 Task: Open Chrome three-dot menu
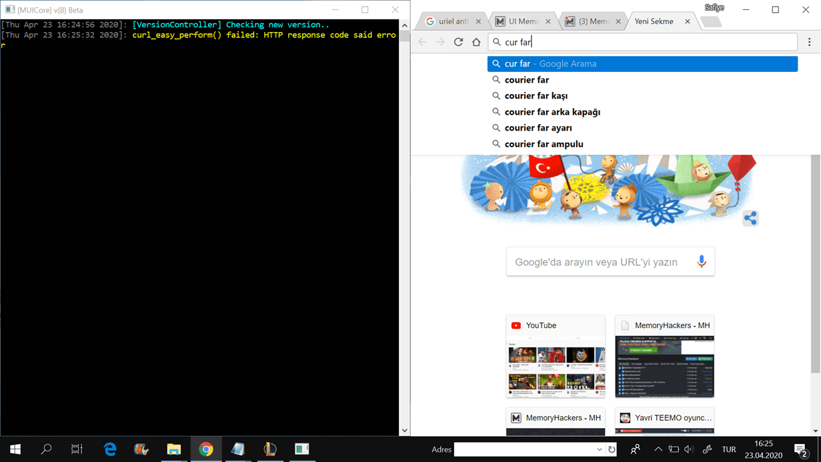[810, 42]
